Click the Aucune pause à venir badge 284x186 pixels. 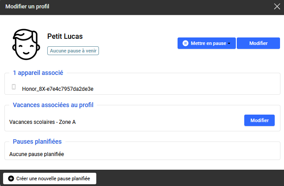pyautogui.click(x=73, y=51)
